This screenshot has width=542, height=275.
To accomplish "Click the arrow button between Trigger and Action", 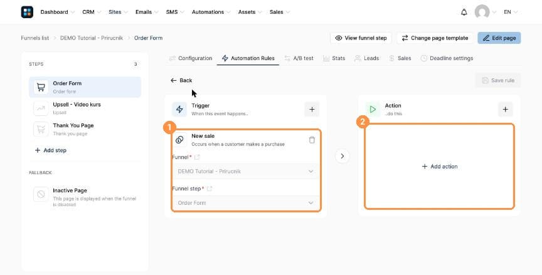I will [x=343, y=157].
